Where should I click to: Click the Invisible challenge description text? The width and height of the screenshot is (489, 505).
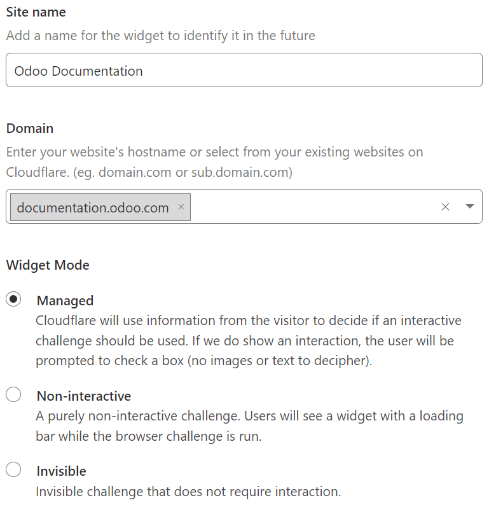coord(188,492)
